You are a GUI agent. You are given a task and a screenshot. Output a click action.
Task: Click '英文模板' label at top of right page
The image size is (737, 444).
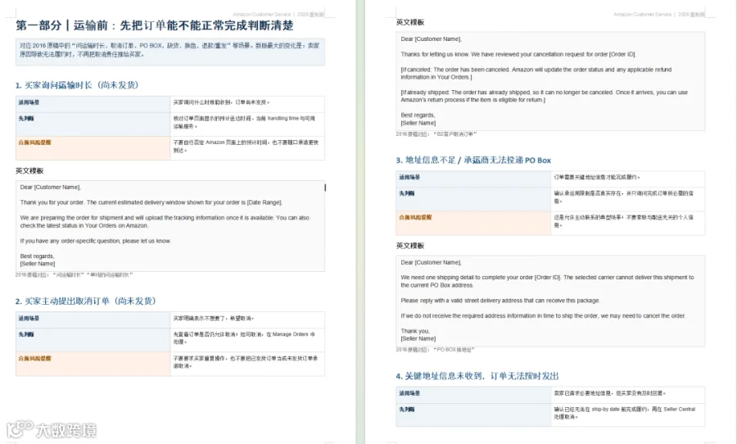[410, 22]
